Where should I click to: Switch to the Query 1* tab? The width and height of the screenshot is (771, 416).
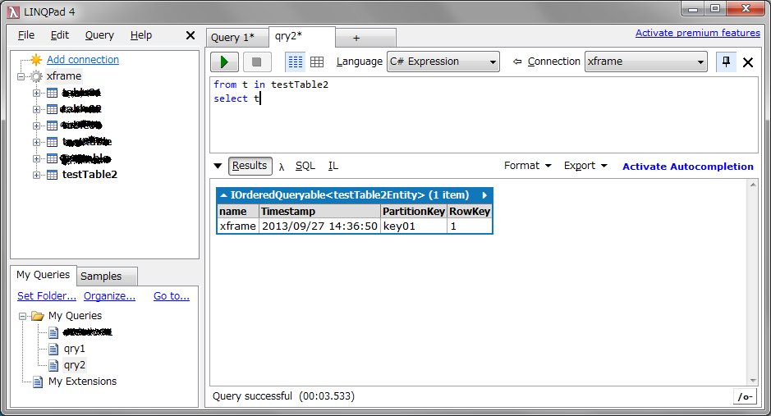pyautogui.click(x=233, y=38)
